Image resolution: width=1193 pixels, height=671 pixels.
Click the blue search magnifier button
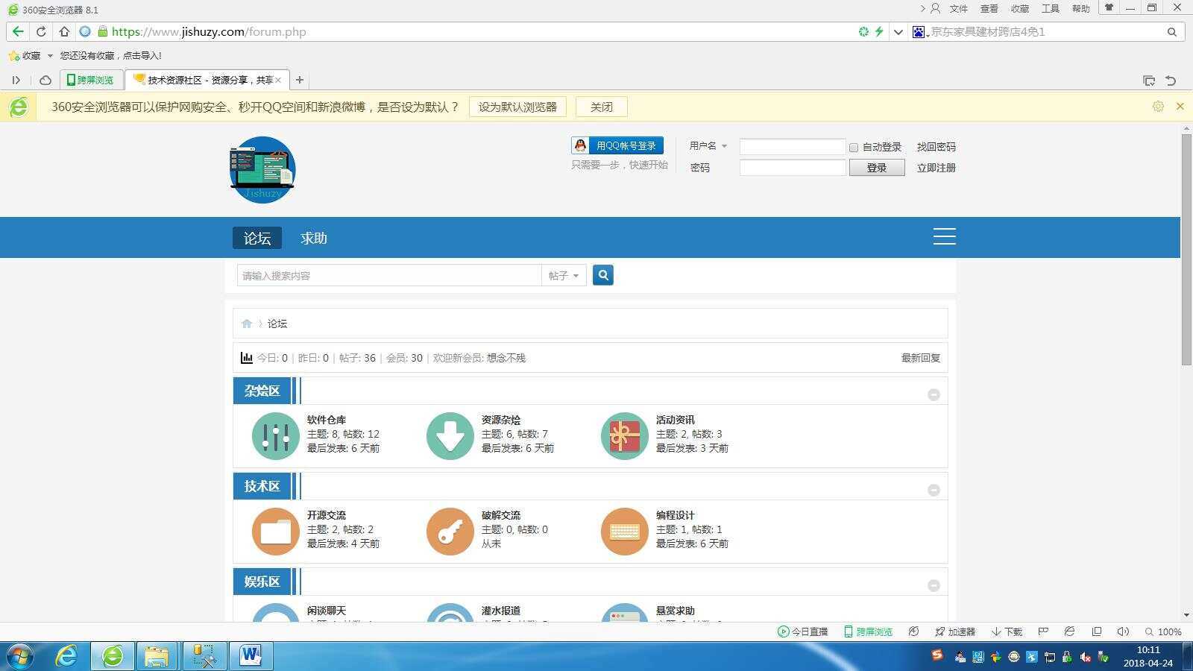pyautogui.click(x=602, y=275)
